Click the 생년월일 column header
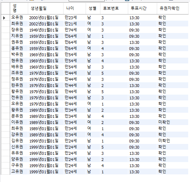Viewport: 190px width, 182px height. tap(46, 8)
